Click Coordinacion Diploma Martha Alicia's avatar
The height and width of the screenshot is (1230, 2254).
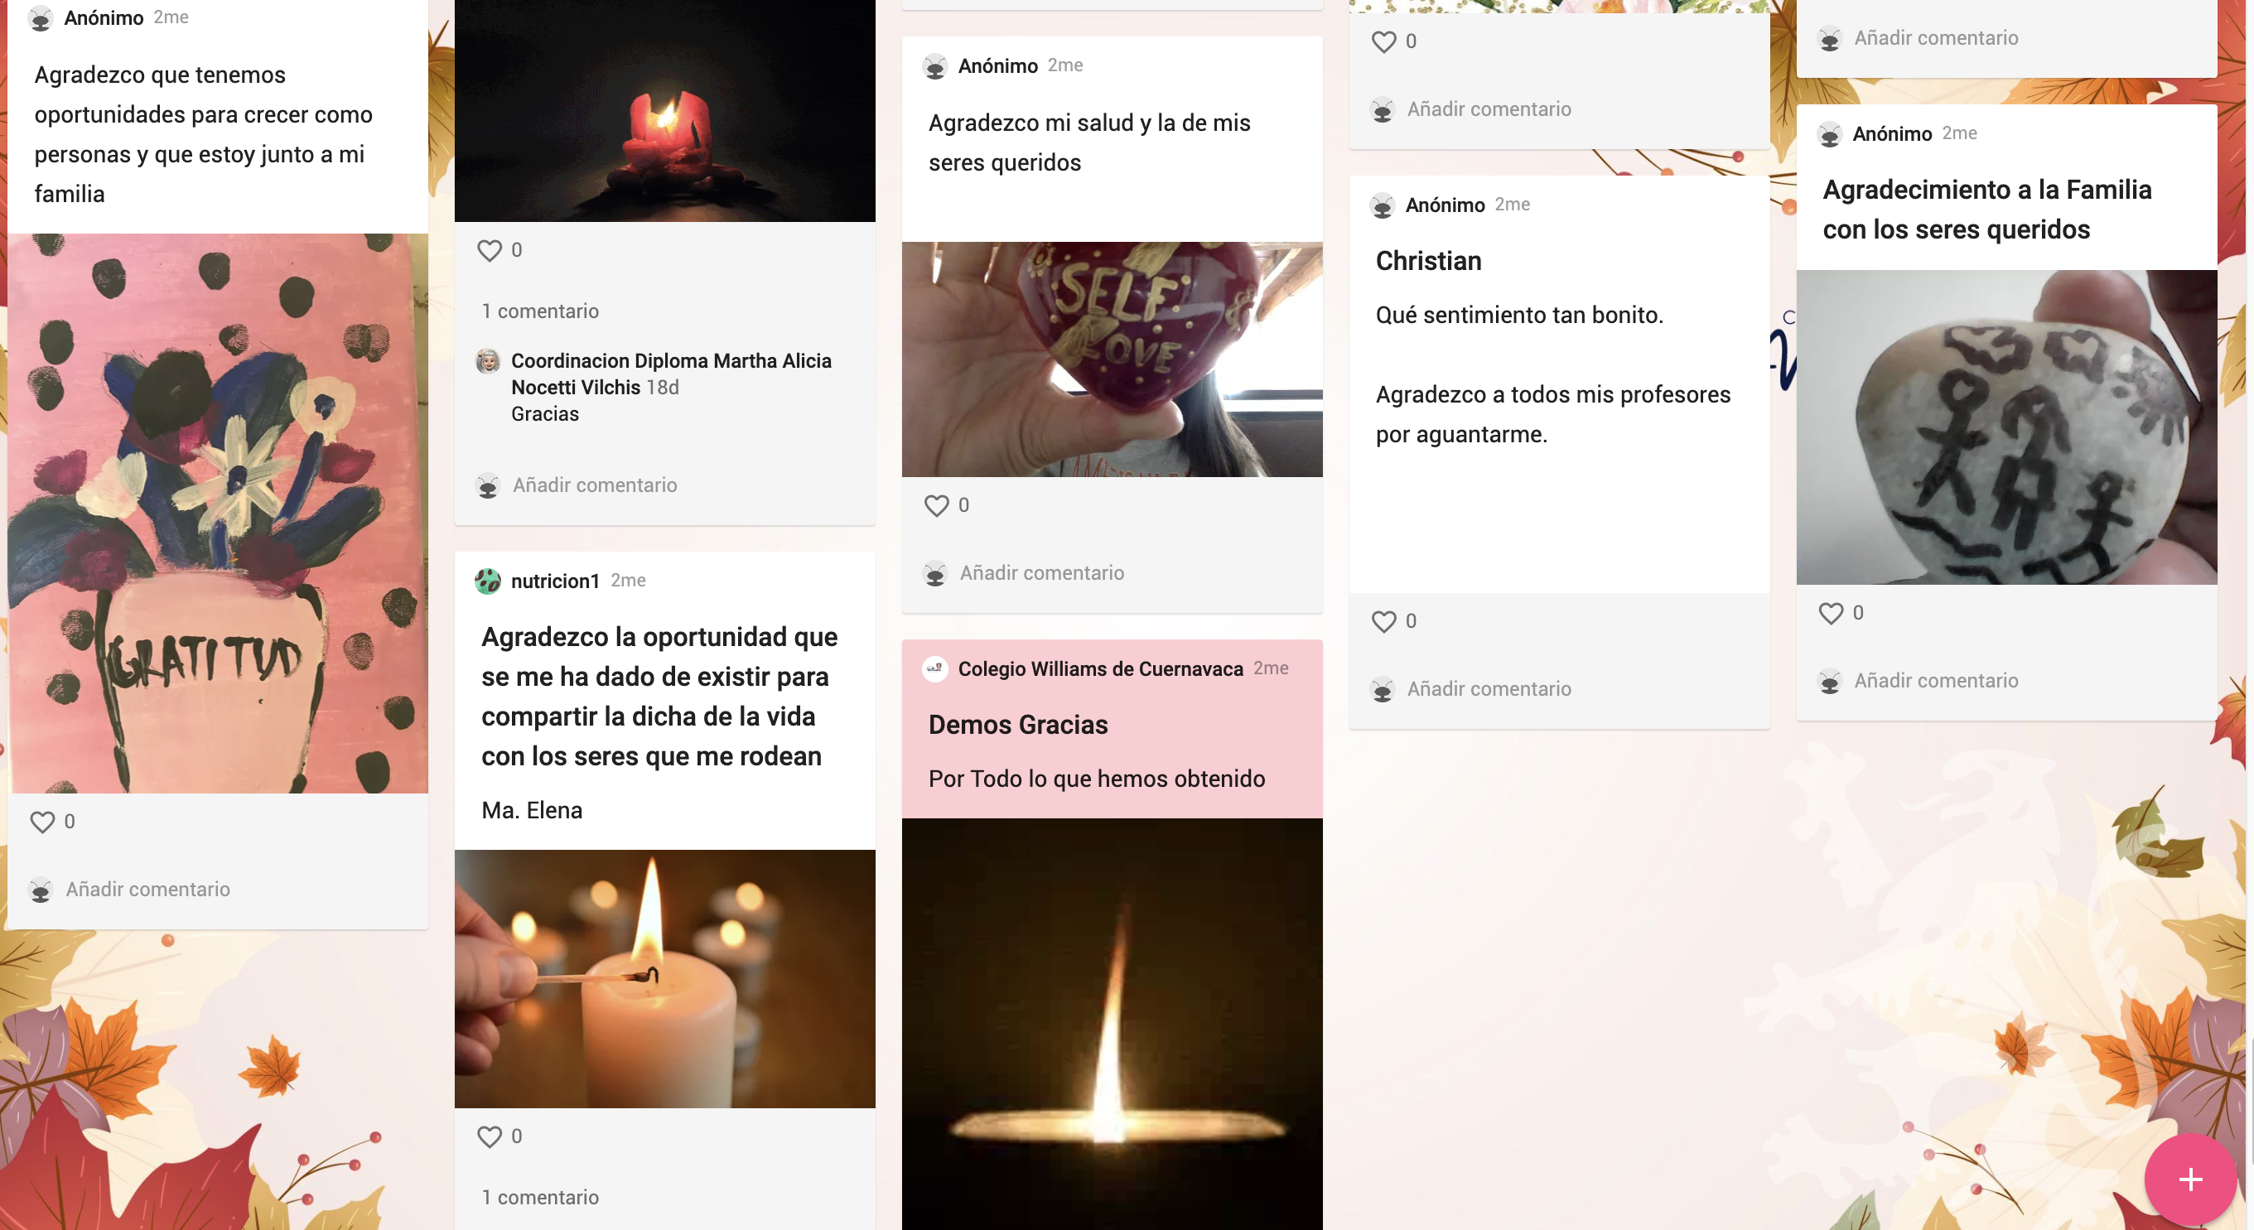point(487,360)
